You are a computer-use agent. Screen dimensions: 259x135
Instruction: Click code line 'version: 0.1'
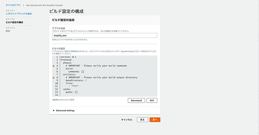[x=68, y=57]
